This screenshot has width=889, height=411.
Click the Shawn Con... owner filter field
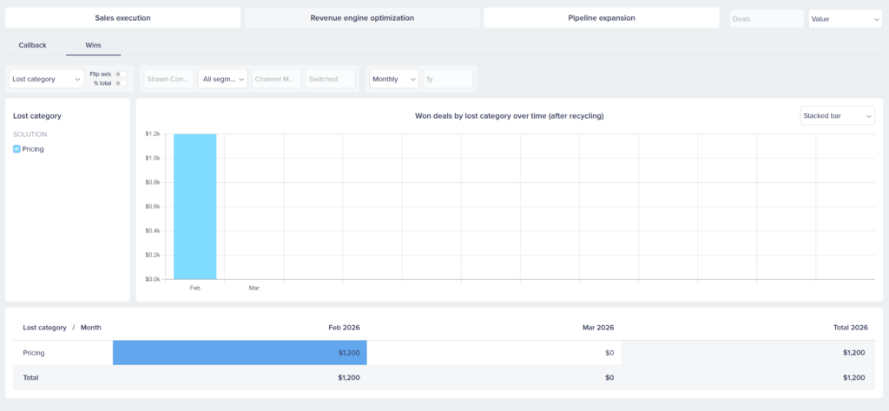pos(168,79)
